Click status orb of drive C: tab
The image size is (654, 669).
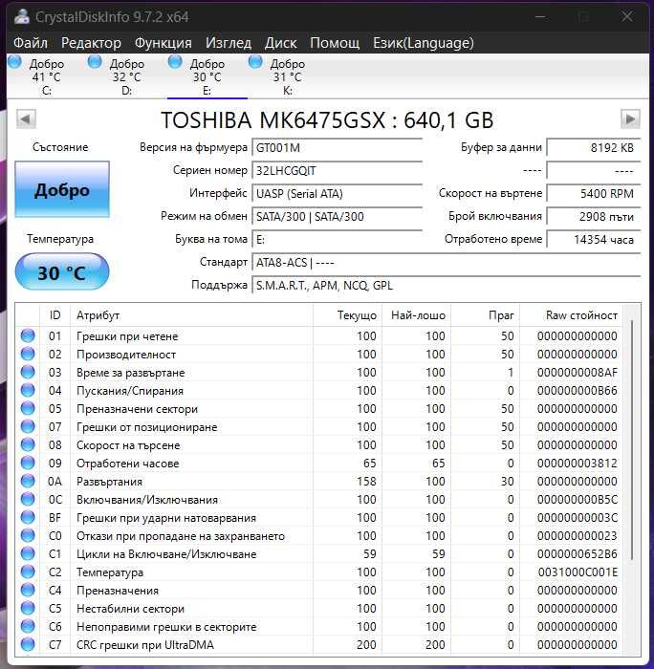14,62
